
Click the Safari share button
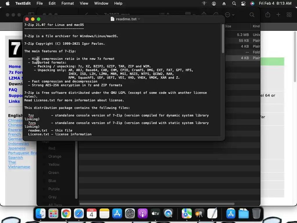click(x=268, y=15)
